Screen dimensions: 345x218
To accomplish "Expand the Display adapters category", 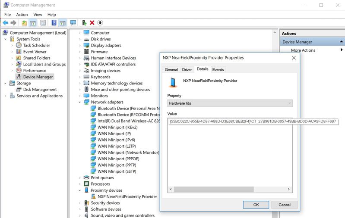I will click(80, 45).
